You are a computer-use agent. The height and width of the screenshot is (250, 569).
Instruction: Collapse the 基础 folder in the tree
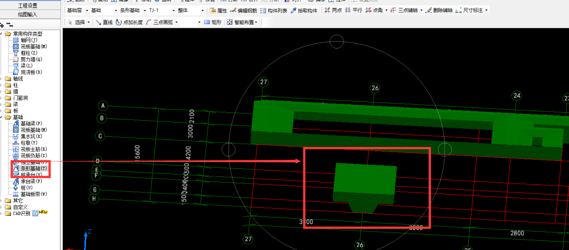point(1,117)
